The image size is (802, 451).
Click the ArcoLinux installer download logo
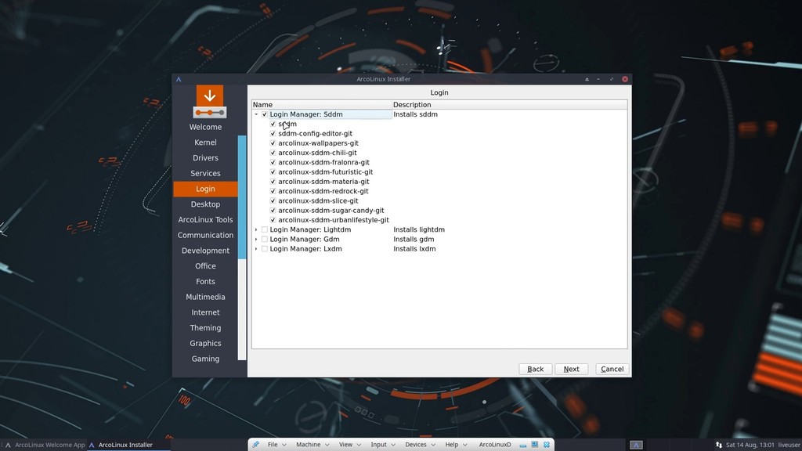click(x=210, y=102)
